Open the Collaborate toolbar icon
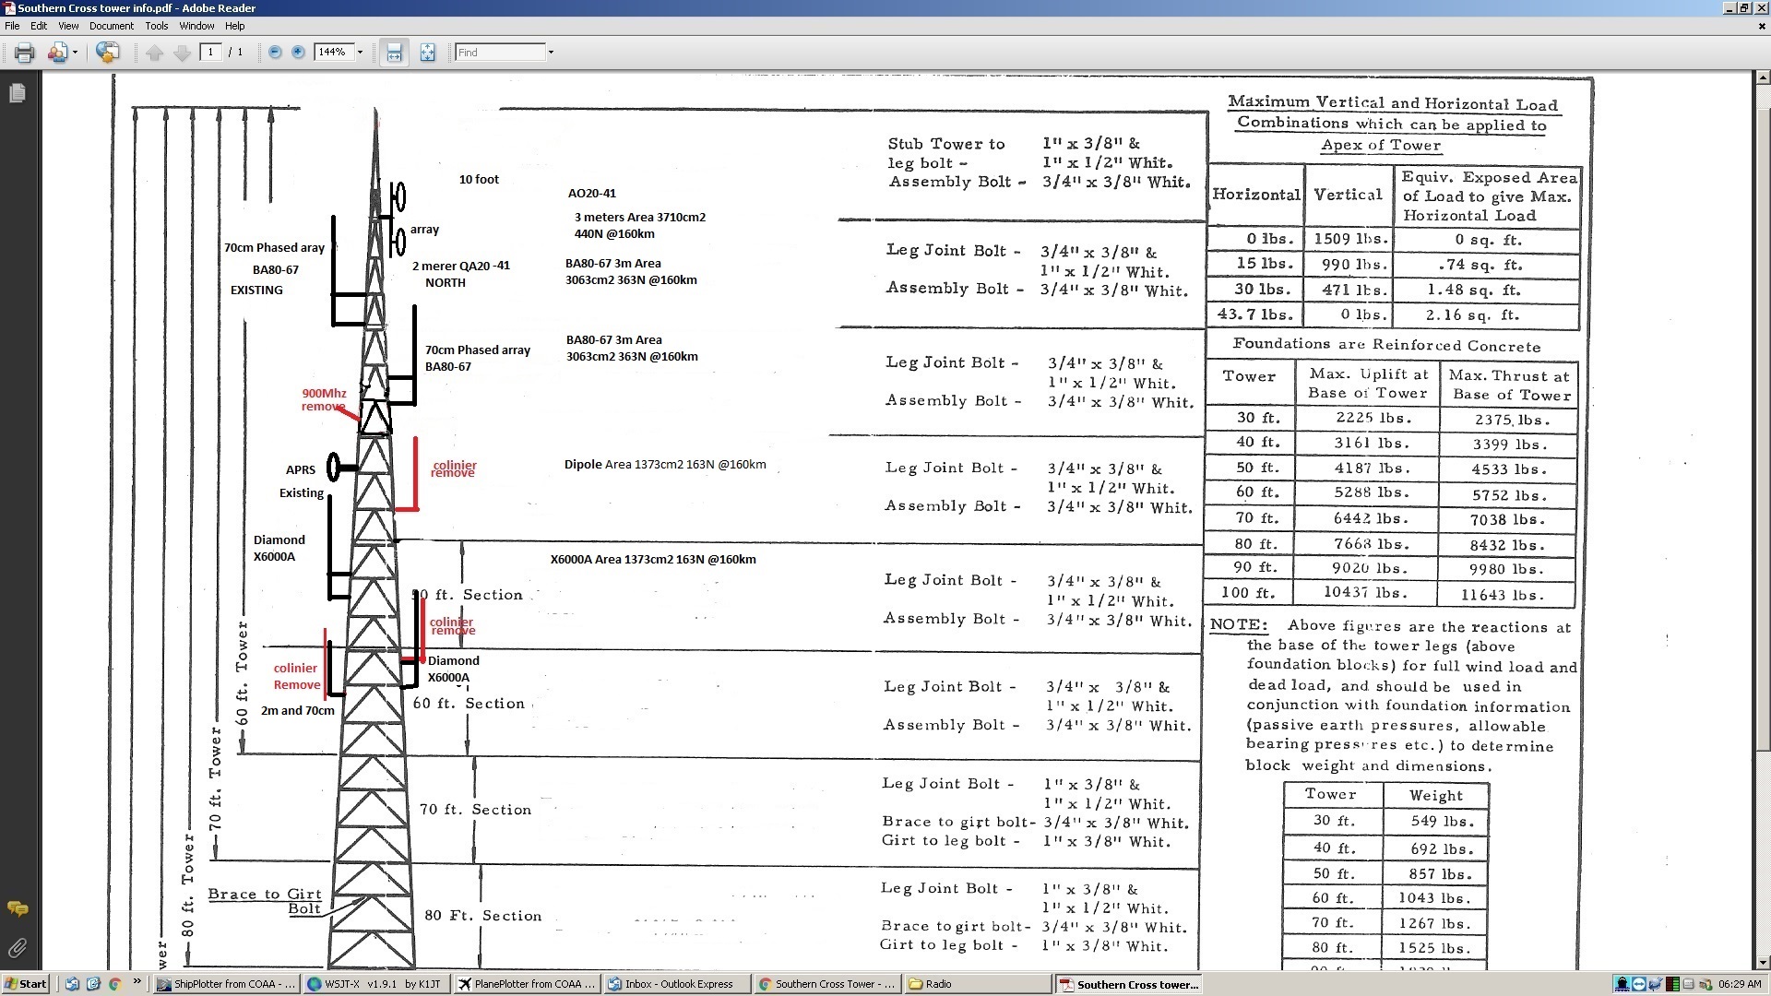The height and width of the screenshot is (996, 1771). coord(58,53)
